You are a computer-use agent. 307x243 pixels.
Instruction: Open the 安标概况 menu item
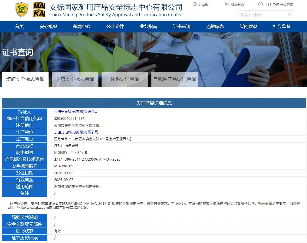(x=48, y=26)
